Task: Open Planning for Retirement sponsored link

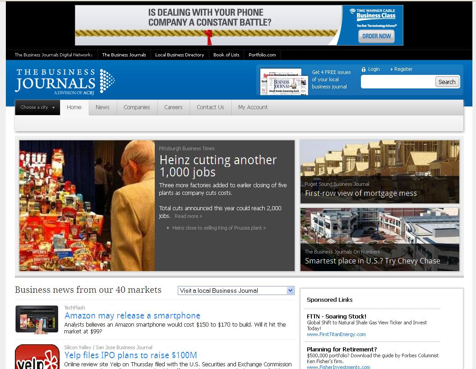Action: pyautogui.click(x=342, y=349)
